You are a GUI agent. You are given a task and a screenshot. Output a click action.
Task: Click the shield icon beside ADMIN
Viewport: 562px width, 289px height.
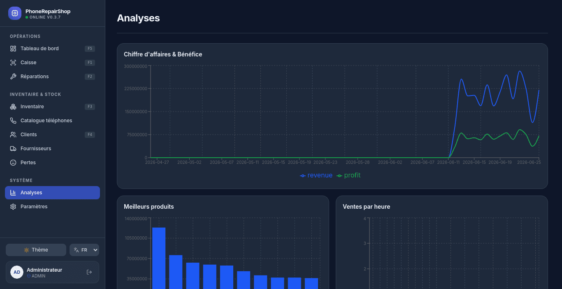[29, 276]
